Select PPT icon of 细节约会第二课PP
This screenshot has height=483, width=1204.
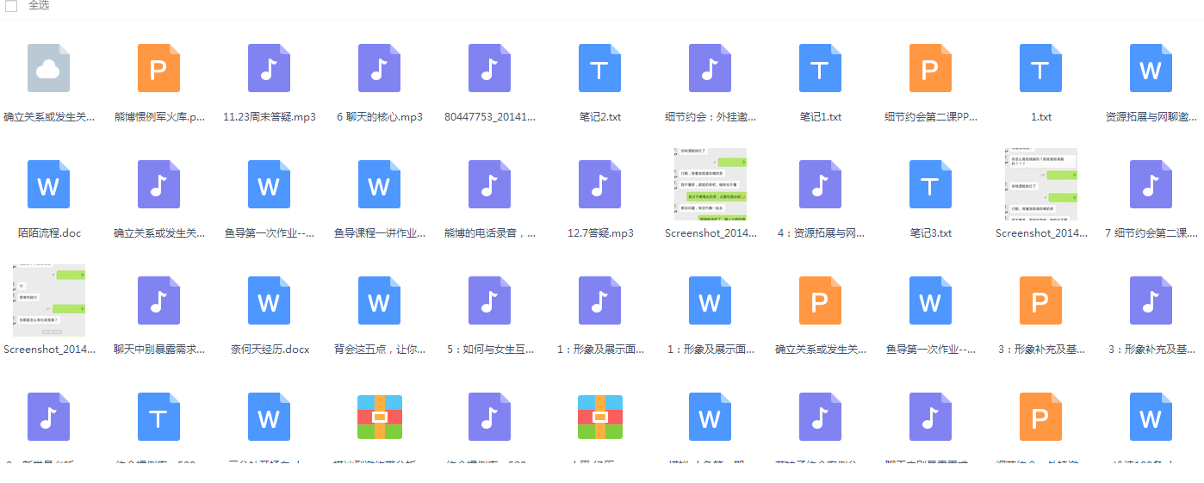[x=930, y=68]
